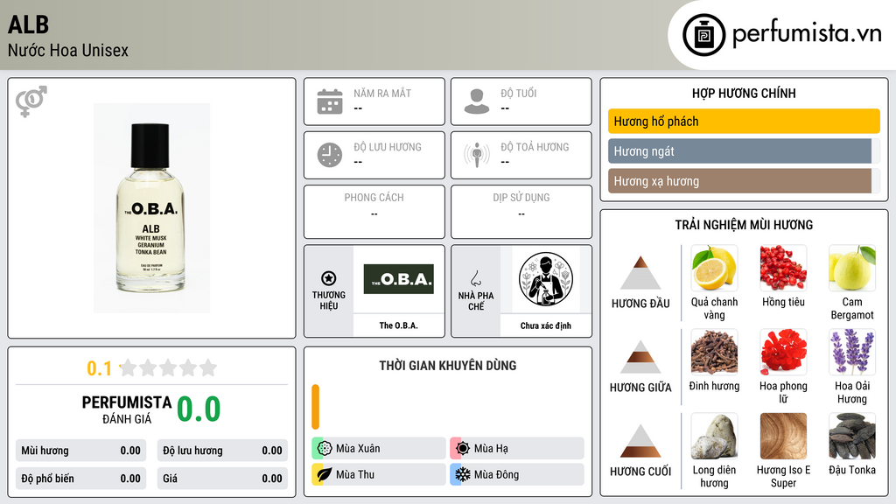Open The O.B.A. brand logo
Screen dimensions: 896x504
[x=399, y=279]
